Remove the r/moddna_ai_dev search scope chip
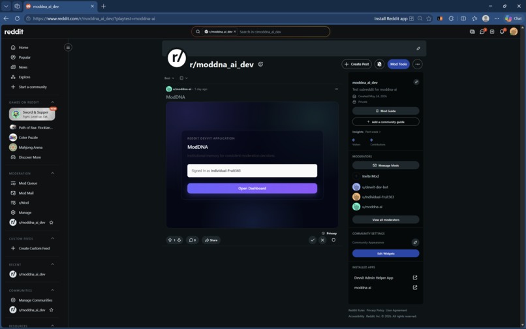This screenshot has height=329, width=526. pos(235,31)
